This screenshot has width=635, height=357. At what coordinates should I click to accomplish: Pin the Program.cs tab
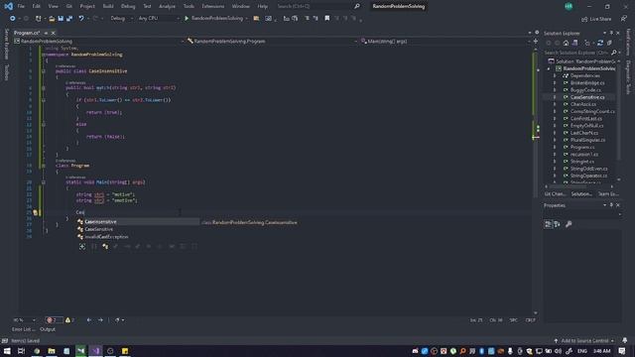46,33
